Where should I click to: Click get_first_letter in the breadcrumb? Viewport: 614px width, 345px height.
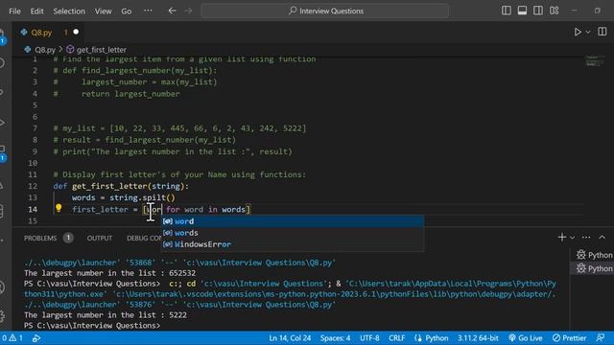[x=101, y=50]
